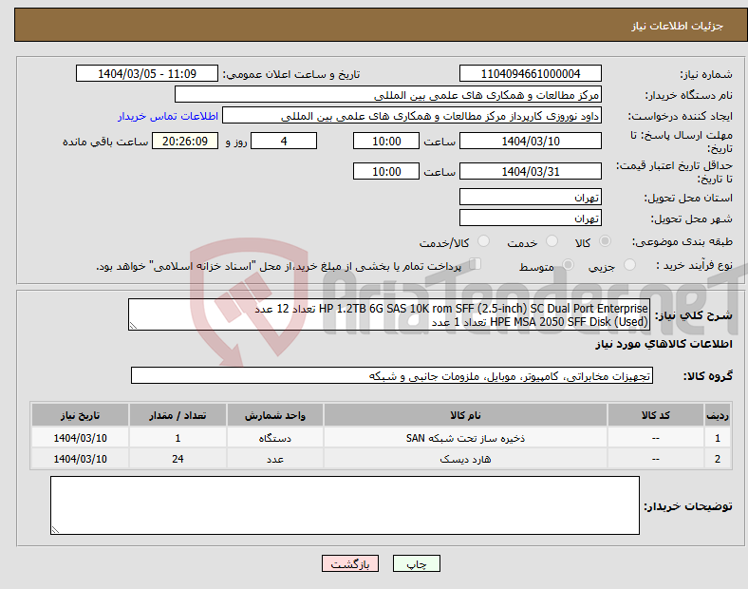748x589 pixels.
Task: Click the price validity time 10:00 field
Action: tap(386, 171)
